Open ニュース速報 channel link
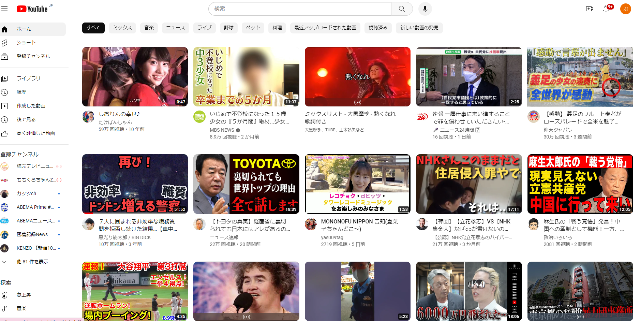 [224, 237]
